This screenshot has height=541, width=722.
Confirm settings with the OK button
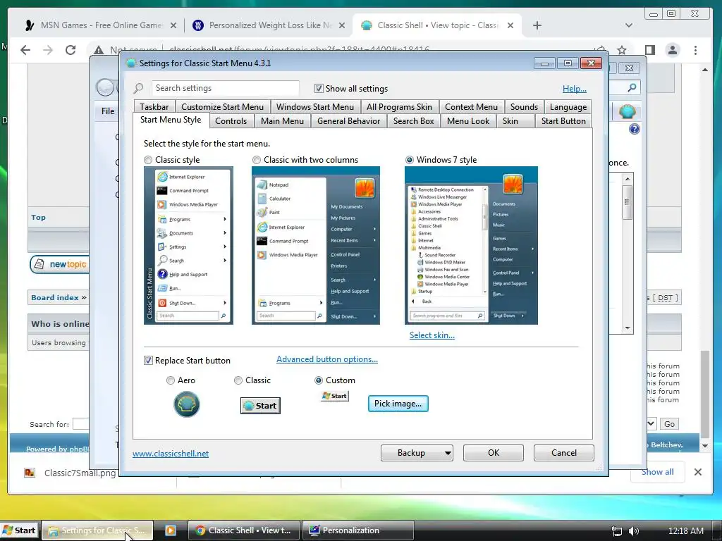coord(493,453)
